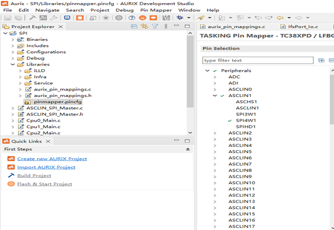Click the pentagon-shaped toolbar icon
Screen dimensions: 334x230
coord(106,18)
